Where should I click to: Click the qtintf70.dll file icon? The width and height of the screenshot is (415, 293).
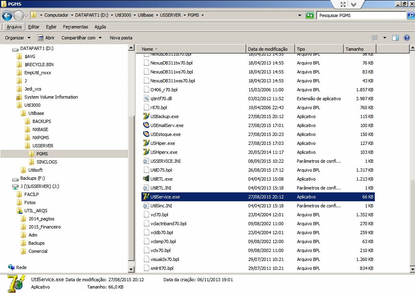click(x=146, y=99)
